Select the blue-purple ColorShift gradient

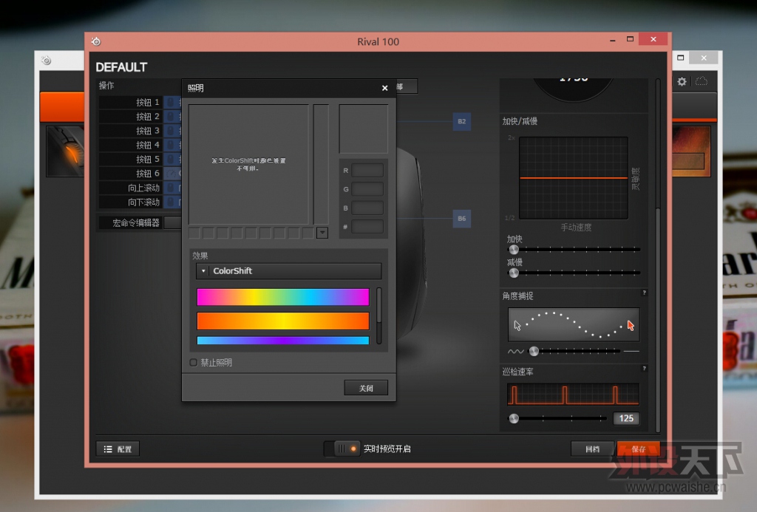(283, 340)
